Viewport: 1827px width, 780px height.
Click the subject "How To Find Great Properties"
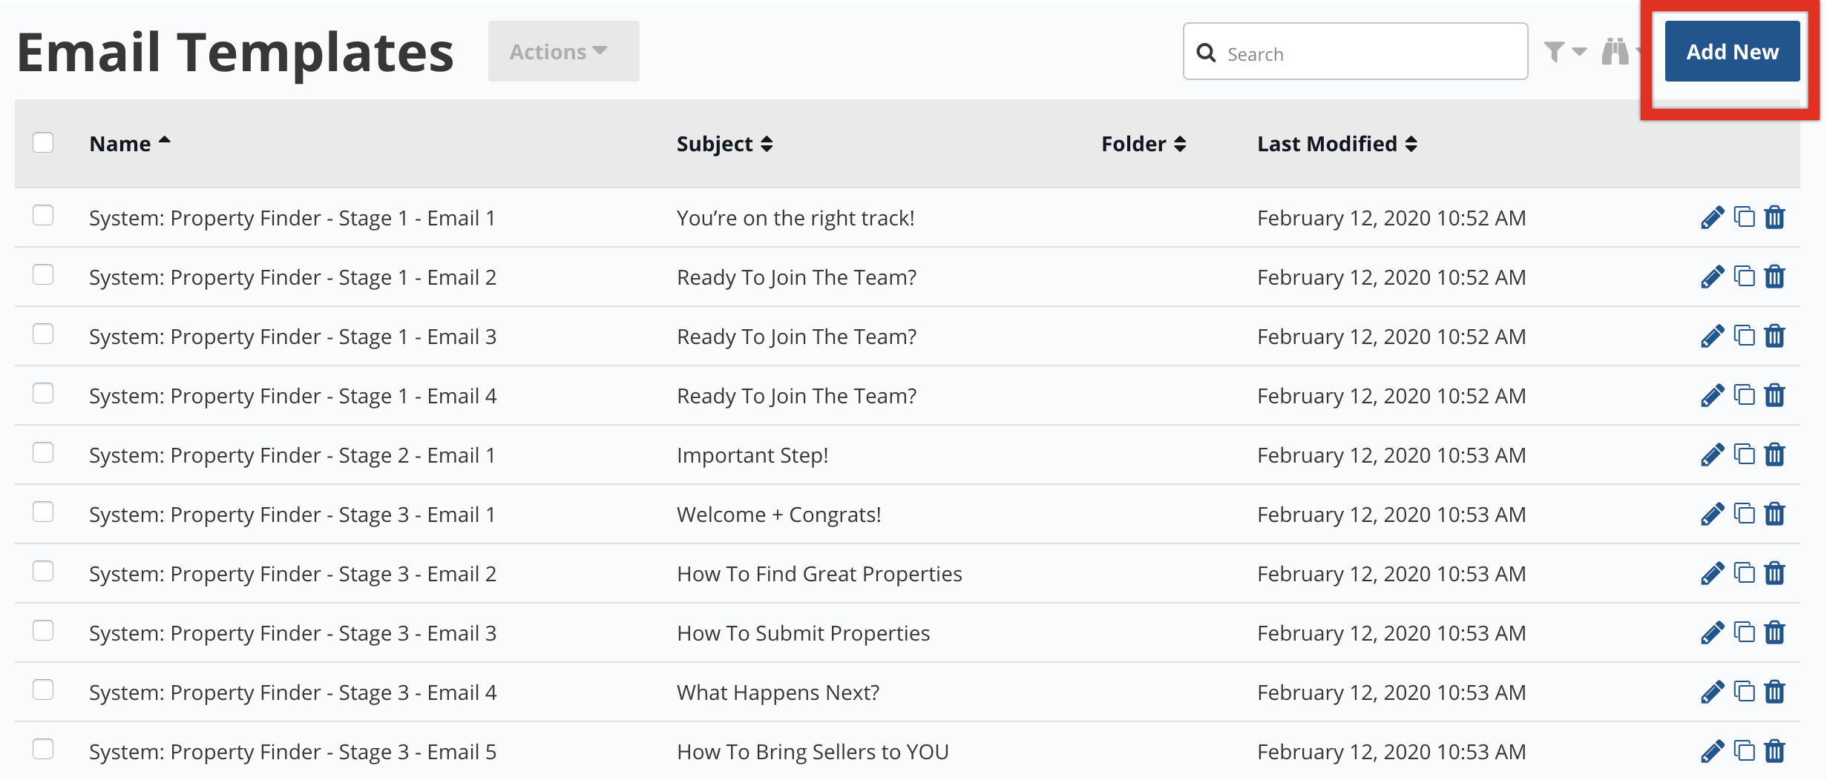click(x=819, y=574)
